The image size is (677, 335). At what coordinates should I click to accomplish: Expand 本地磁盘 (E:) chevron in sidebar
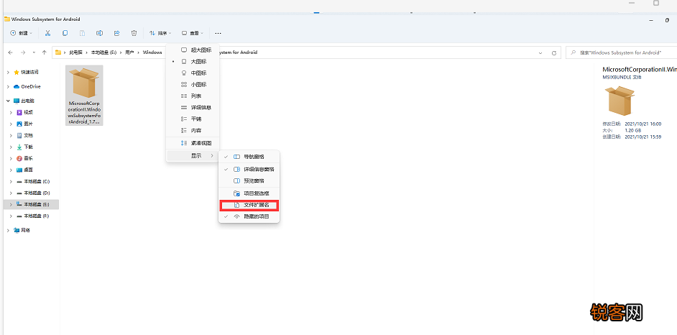pyautogui.click(x=11, y=204)
